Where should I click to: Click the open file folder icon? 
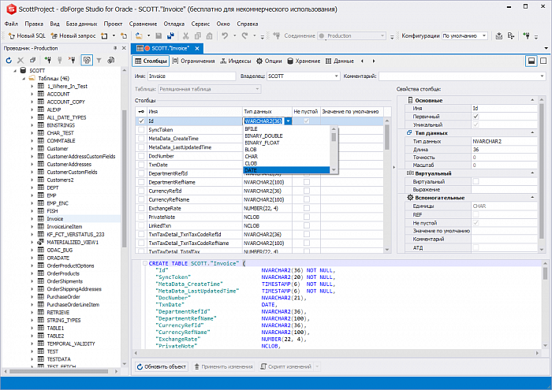(x=139, y=36)
